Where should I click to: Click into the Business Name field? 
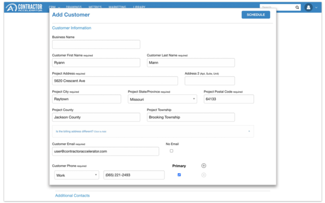96,44
